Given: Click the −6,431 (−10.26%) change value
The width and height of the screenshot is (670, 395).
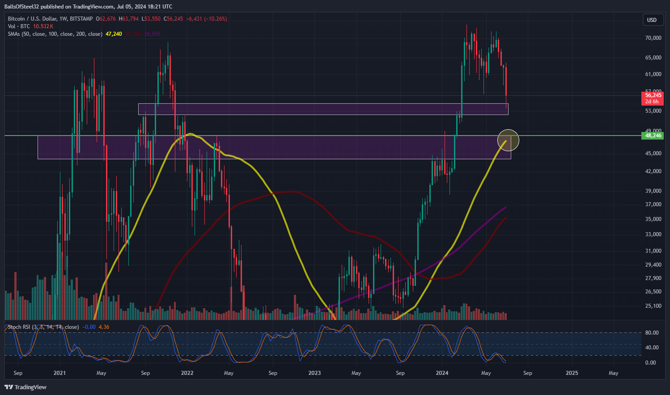Looking at the screenshot, I should (x=207, y=19).
